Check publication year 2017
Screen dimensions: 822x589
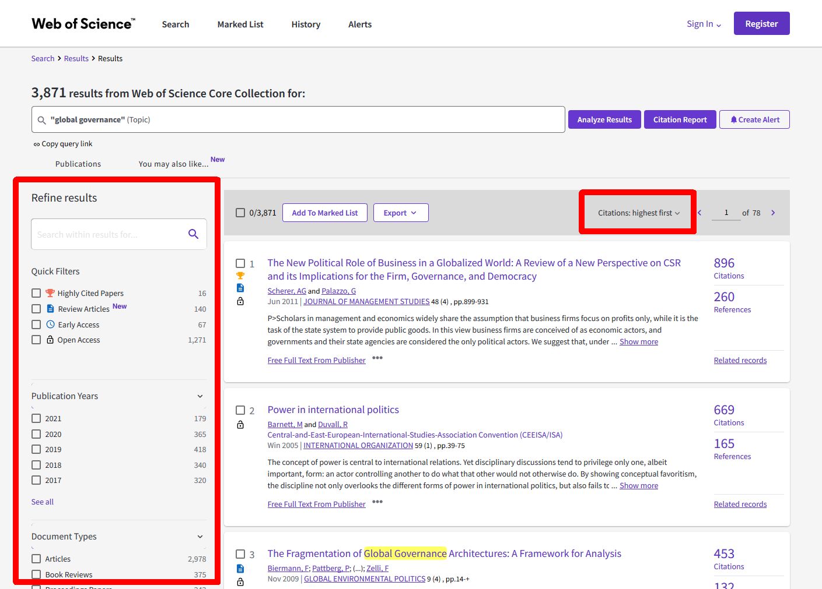click(36, 480)
